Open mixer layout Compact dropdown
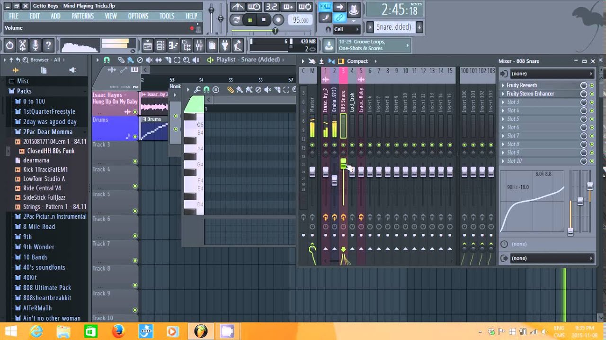 point(358,61)
